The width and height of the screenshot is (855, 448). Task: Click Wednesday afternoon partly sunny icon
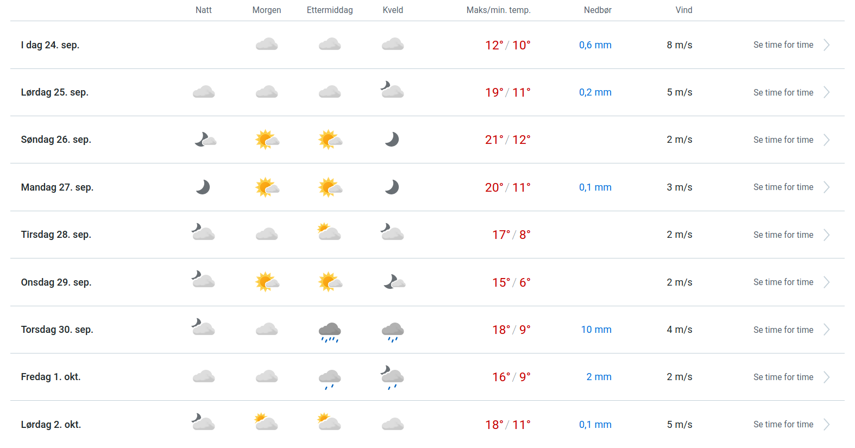pyautogui.click(x=330, y=282)
